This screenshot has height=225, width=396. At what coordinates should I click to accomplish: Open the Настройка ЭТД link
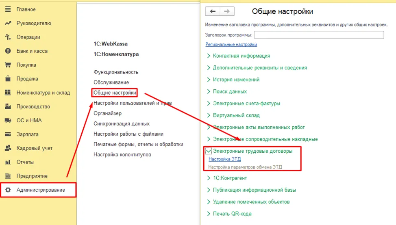coord(224,159)
